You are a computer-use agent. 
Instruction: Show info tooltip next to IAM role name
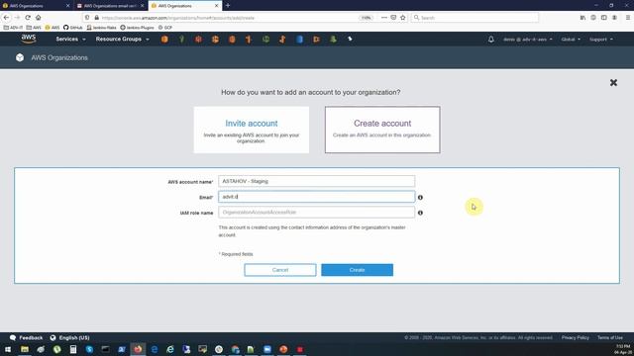[420, 213]
